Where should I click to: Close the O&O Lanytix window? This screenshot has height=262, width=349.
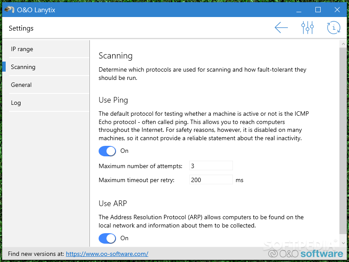(337, 10)
